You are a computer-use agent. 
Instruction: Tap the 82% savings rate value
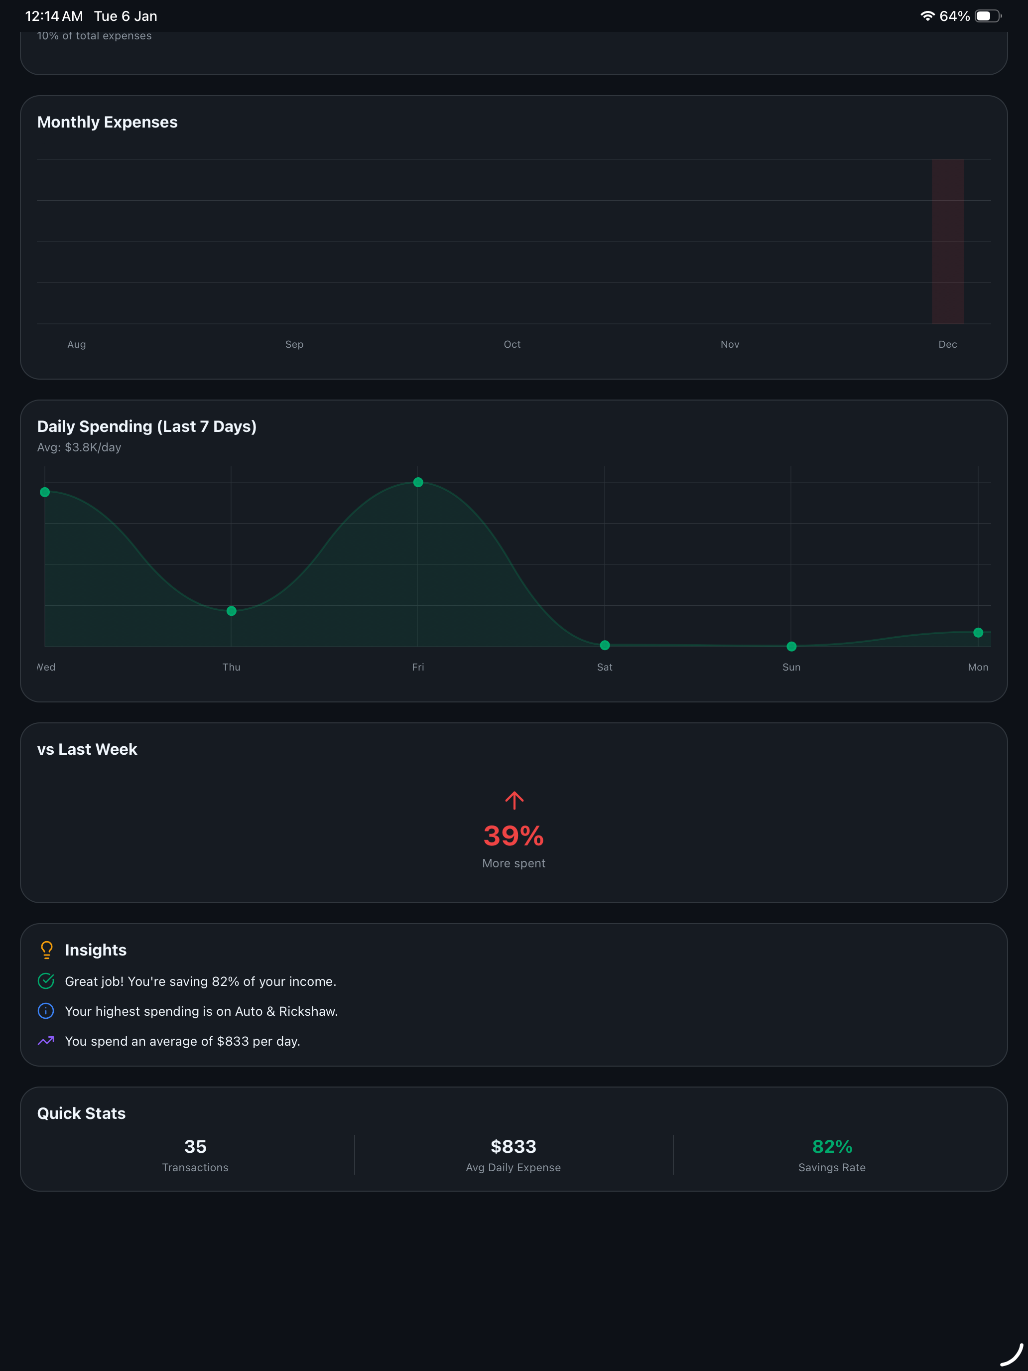(x=832, y=1147)
